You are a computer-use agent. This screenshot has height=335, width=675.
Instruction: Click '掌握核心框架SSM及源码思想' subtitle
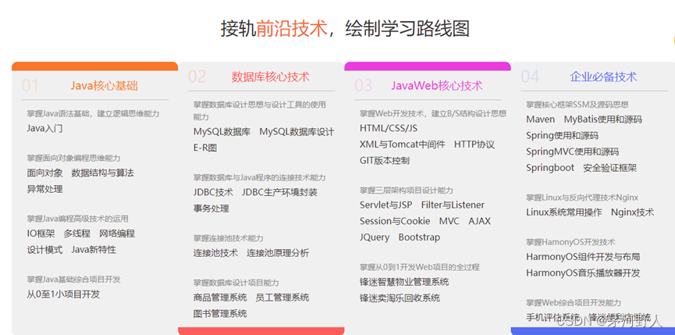(x=577, y=105)
